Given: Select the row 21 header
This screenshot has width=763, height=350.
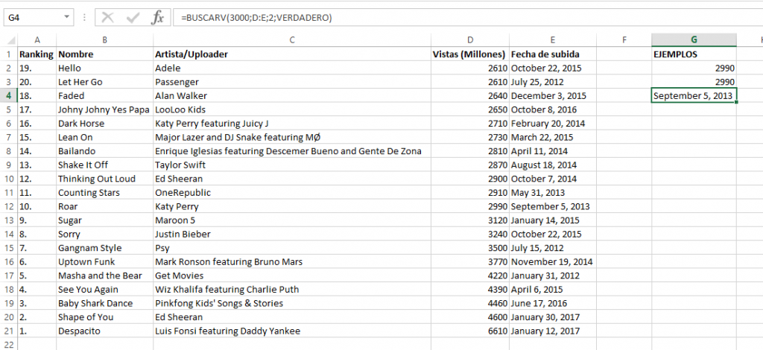Looking at the screenshot, I should coord(8,331).
